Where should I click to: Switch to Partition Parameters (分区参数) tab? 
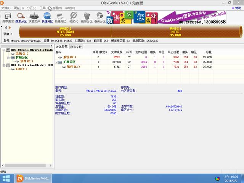(x=62, y=46)
